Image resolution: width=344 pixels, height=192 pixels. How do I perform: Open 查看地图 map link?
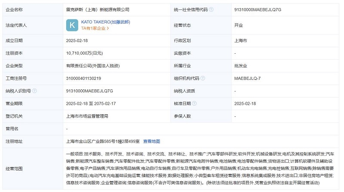coord(152,141)
